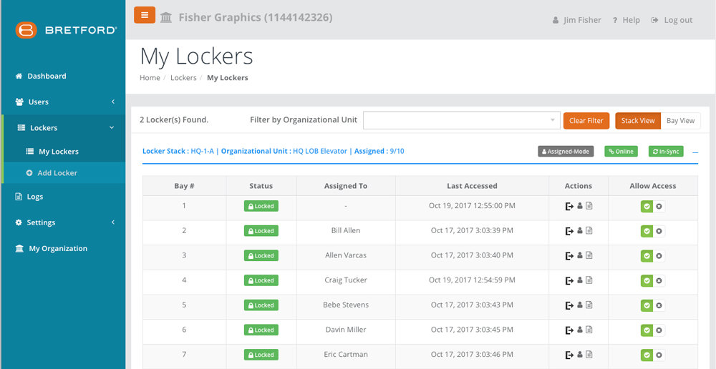Click Log out
Viewport: 716px width, 369px height.
point(672,20)
